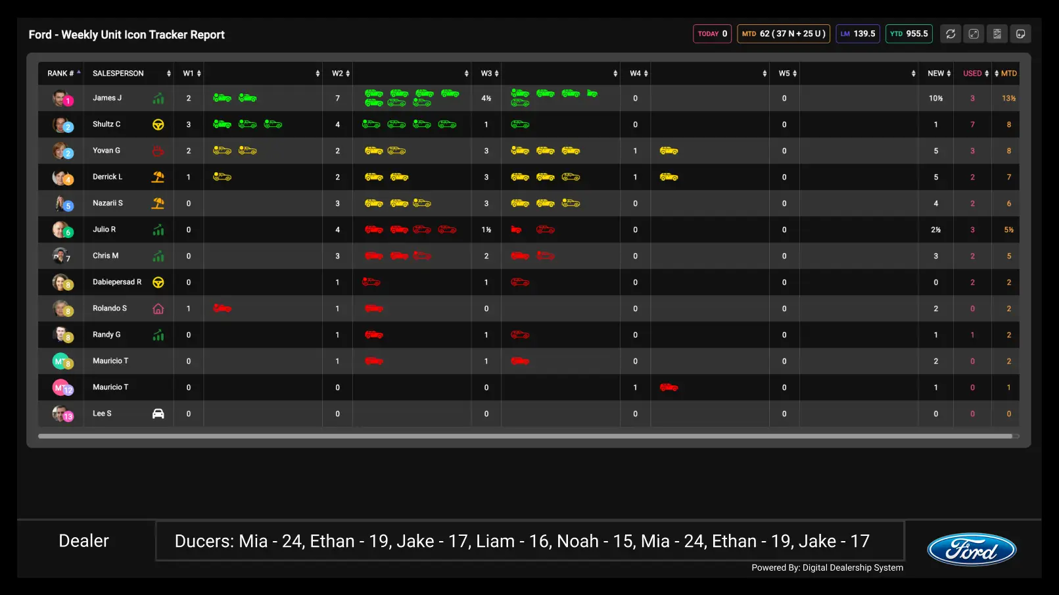The height and width of the screenshot is (595, 1059).
Task: Click Julio R's NEW value 2½
Action: [936, 229]
